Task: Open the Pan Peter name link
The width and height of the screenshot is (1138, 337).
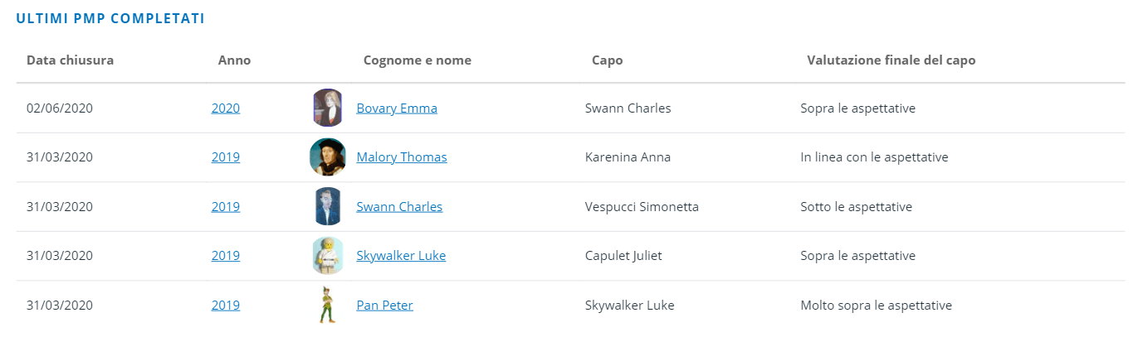Action: [384, 306]
